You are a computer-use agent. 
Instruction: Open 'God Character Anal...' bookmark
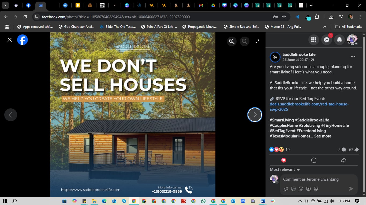[76, 27]
